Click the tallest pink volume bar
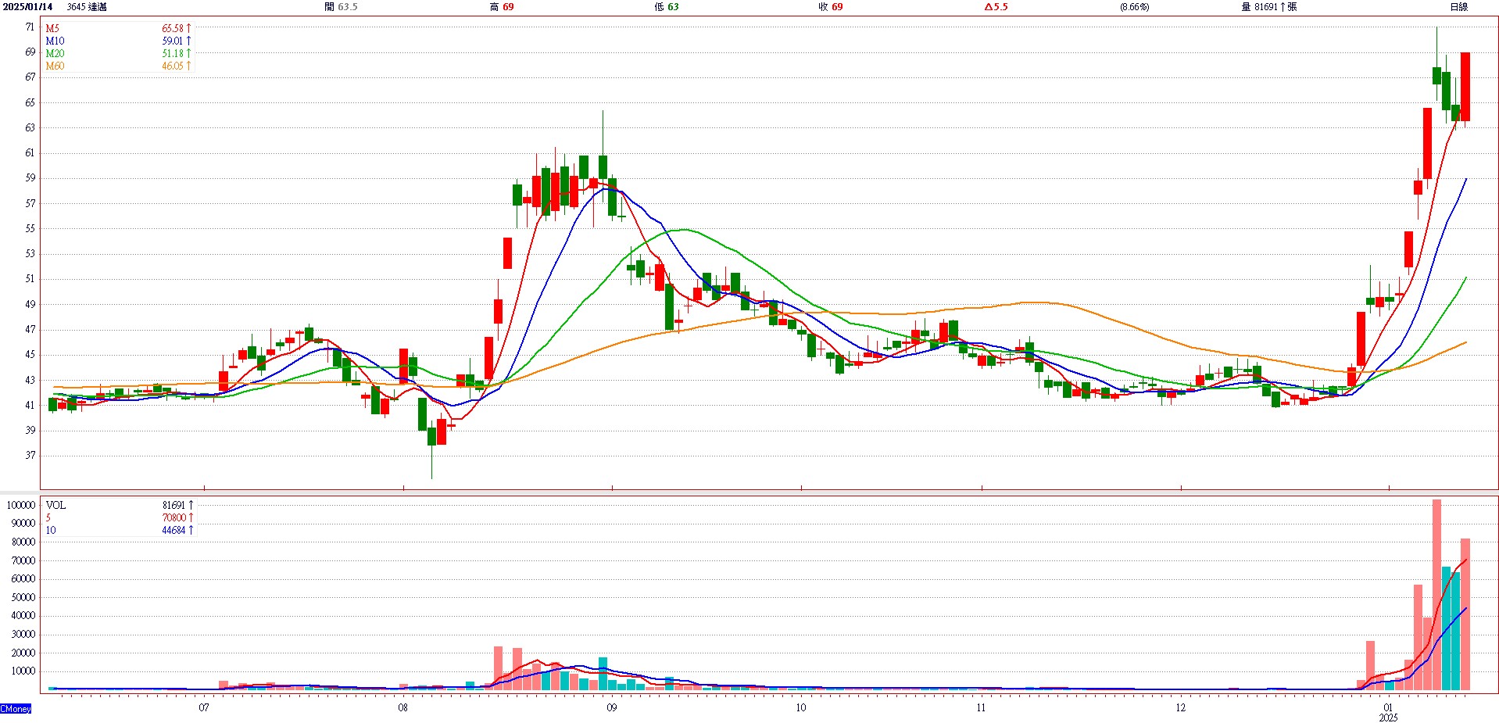Image resolution: width=1499 pixels, height=723 pixels. (1436, 594)
